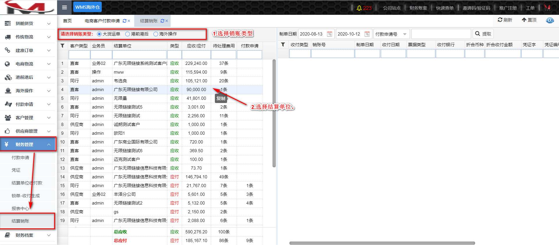
Task: Click the 拼舱拼货 sidebar icon
Action: click(x=8, y=23)
